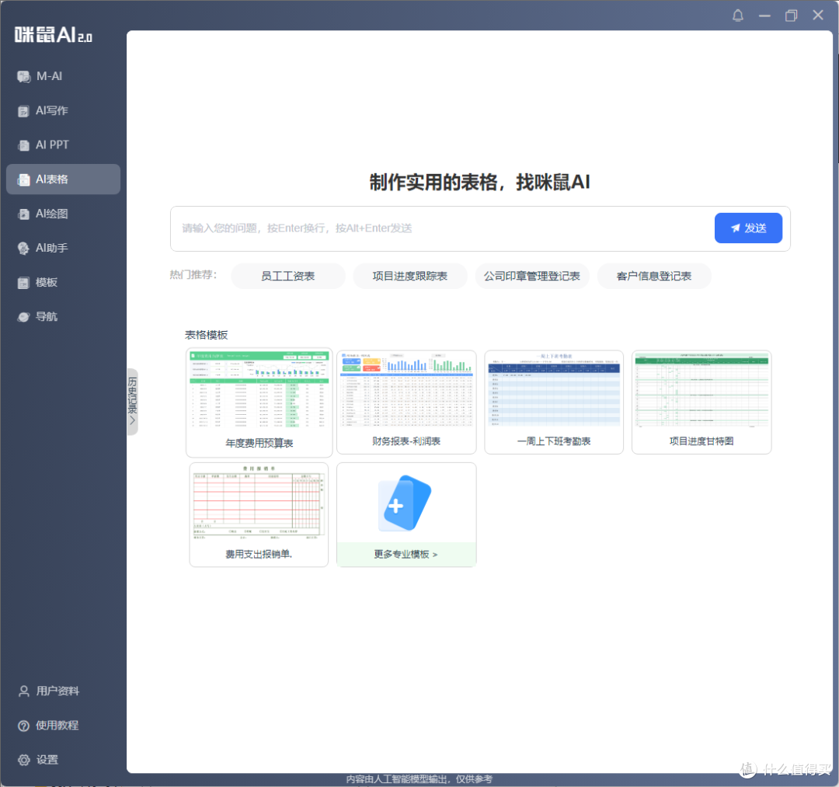839x787 pixels.
Task: Click the 模板 sidebar icon
Action: (x=23, y=283)
